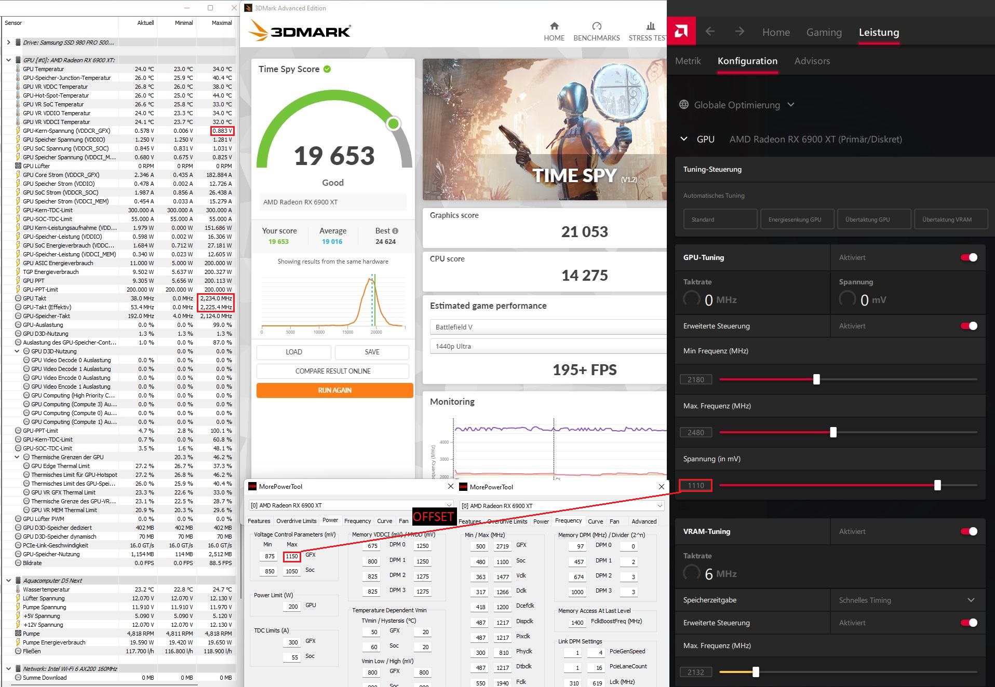Collapse the GPU D3D-Nutzung subtree
The height and width of the screenshot is (687, 995).
17,351
